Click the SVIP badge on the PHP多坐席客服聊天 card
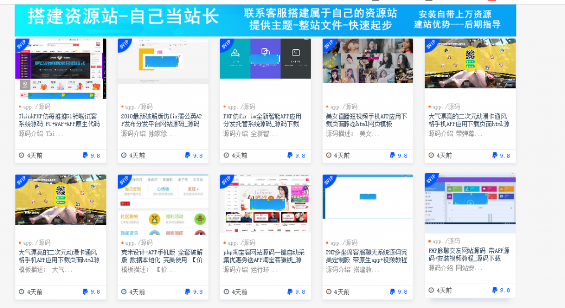 point(328,180)
